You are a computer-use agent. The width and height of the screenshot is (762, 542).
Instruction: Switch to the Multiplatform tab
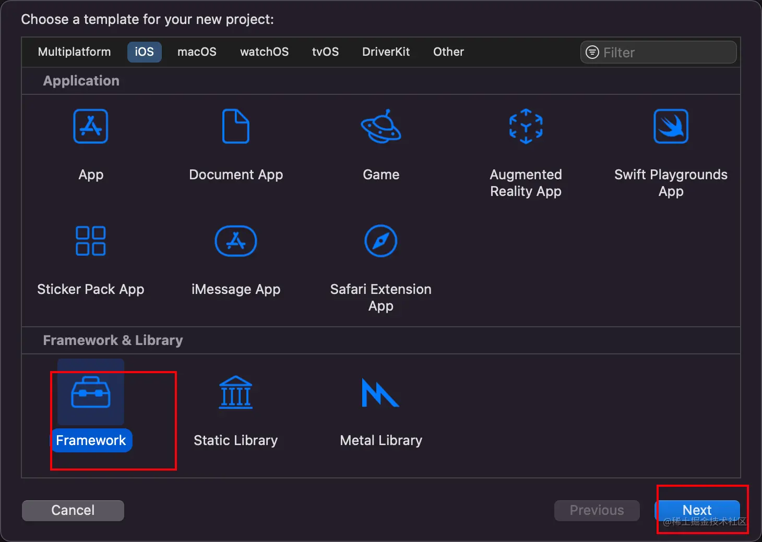[75, 52]
